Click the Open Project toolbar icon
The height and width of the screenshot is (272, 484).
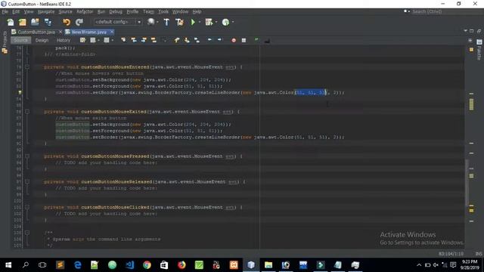pos(35,22)
